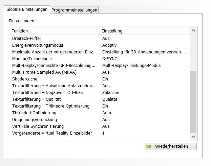Select the Umgebungsverdeckung row

point(100,120)
